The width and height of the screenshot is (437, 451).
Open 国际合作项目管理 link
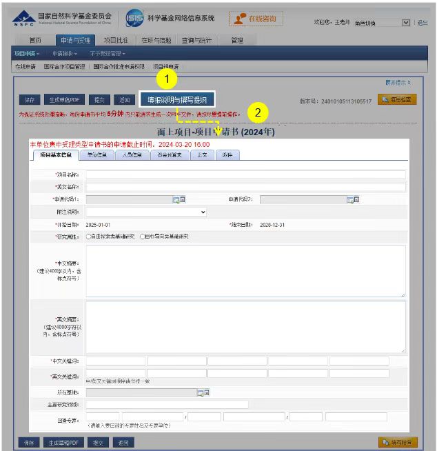64,67
